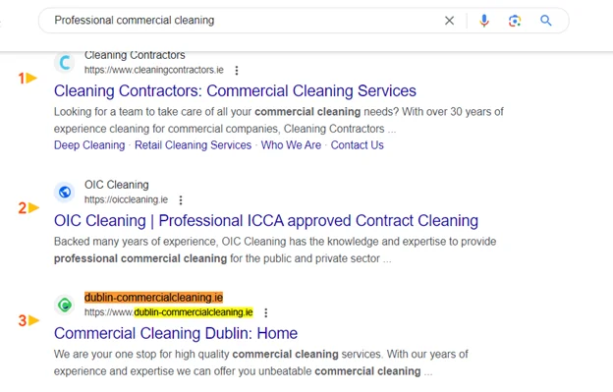Clear the search box with the X icon

450,21
